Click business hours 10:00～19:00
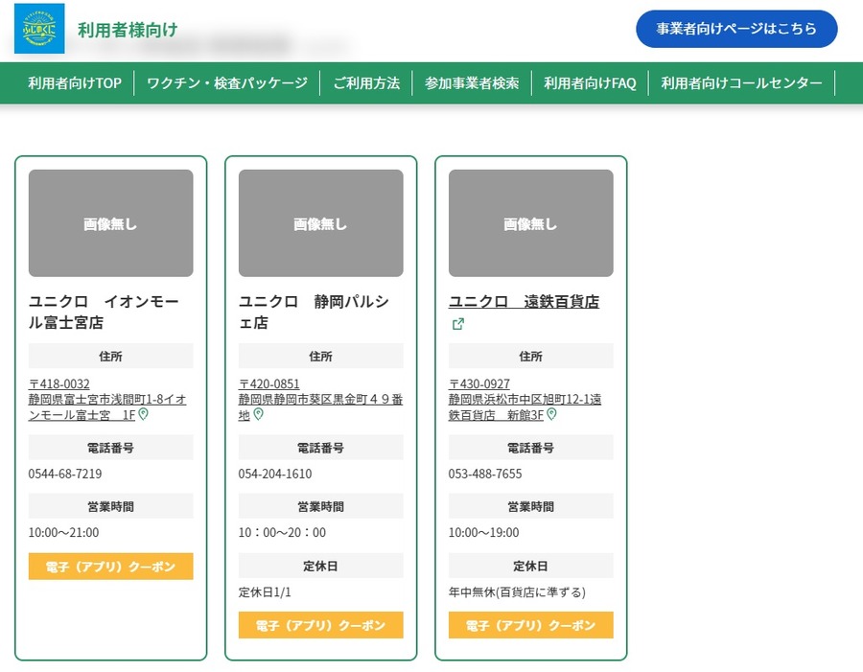The width and height of the screenshot is (863, 672). (484, 533)
